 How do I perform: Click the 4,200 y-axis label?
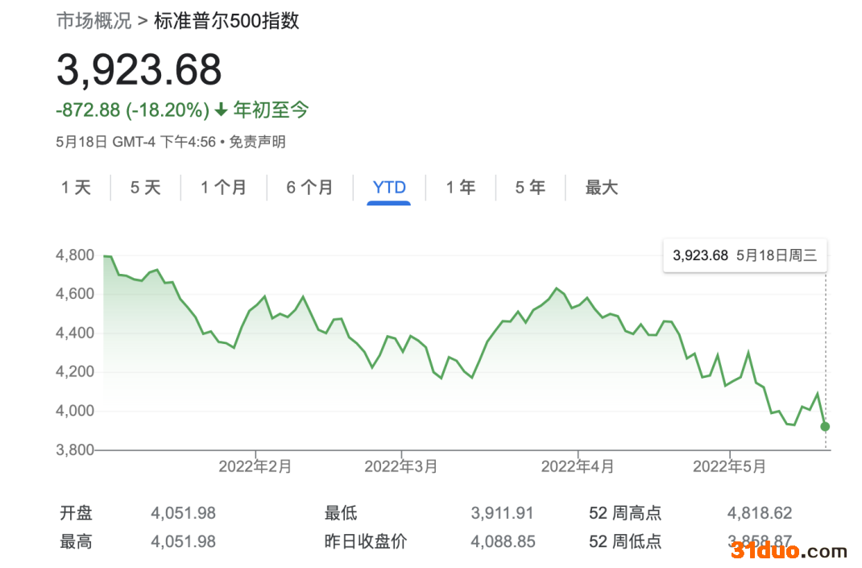click(75, 371)
